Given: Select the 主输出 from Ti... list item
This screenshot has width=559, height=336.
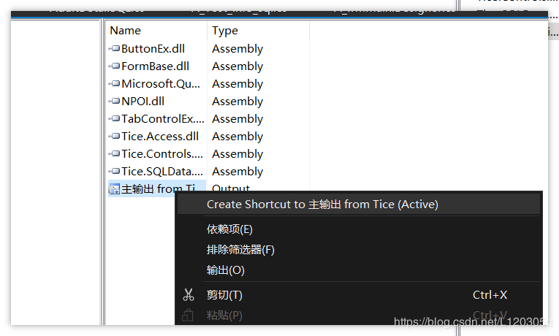Looking at the screenshot, I should pos(159,189).
